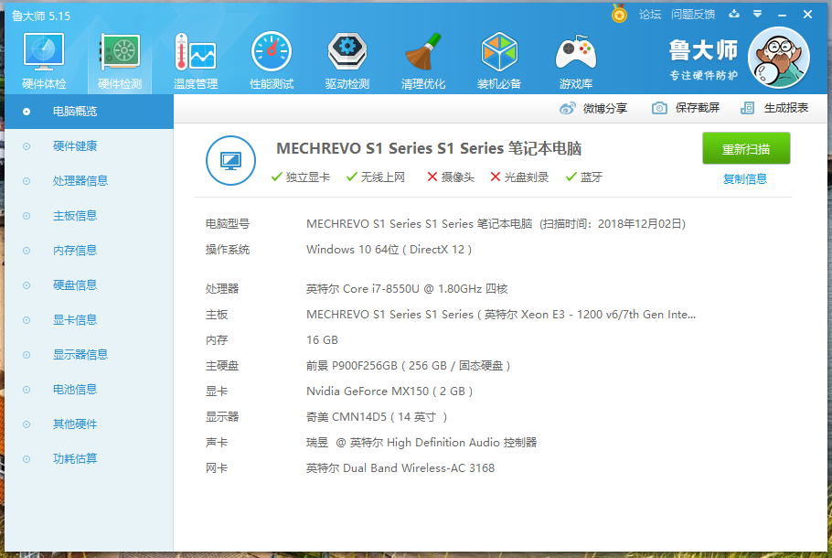This screenshot has width=832, height=558.
Task: Click the green 重新扫描 rescan button
Action: click(746, 149)
